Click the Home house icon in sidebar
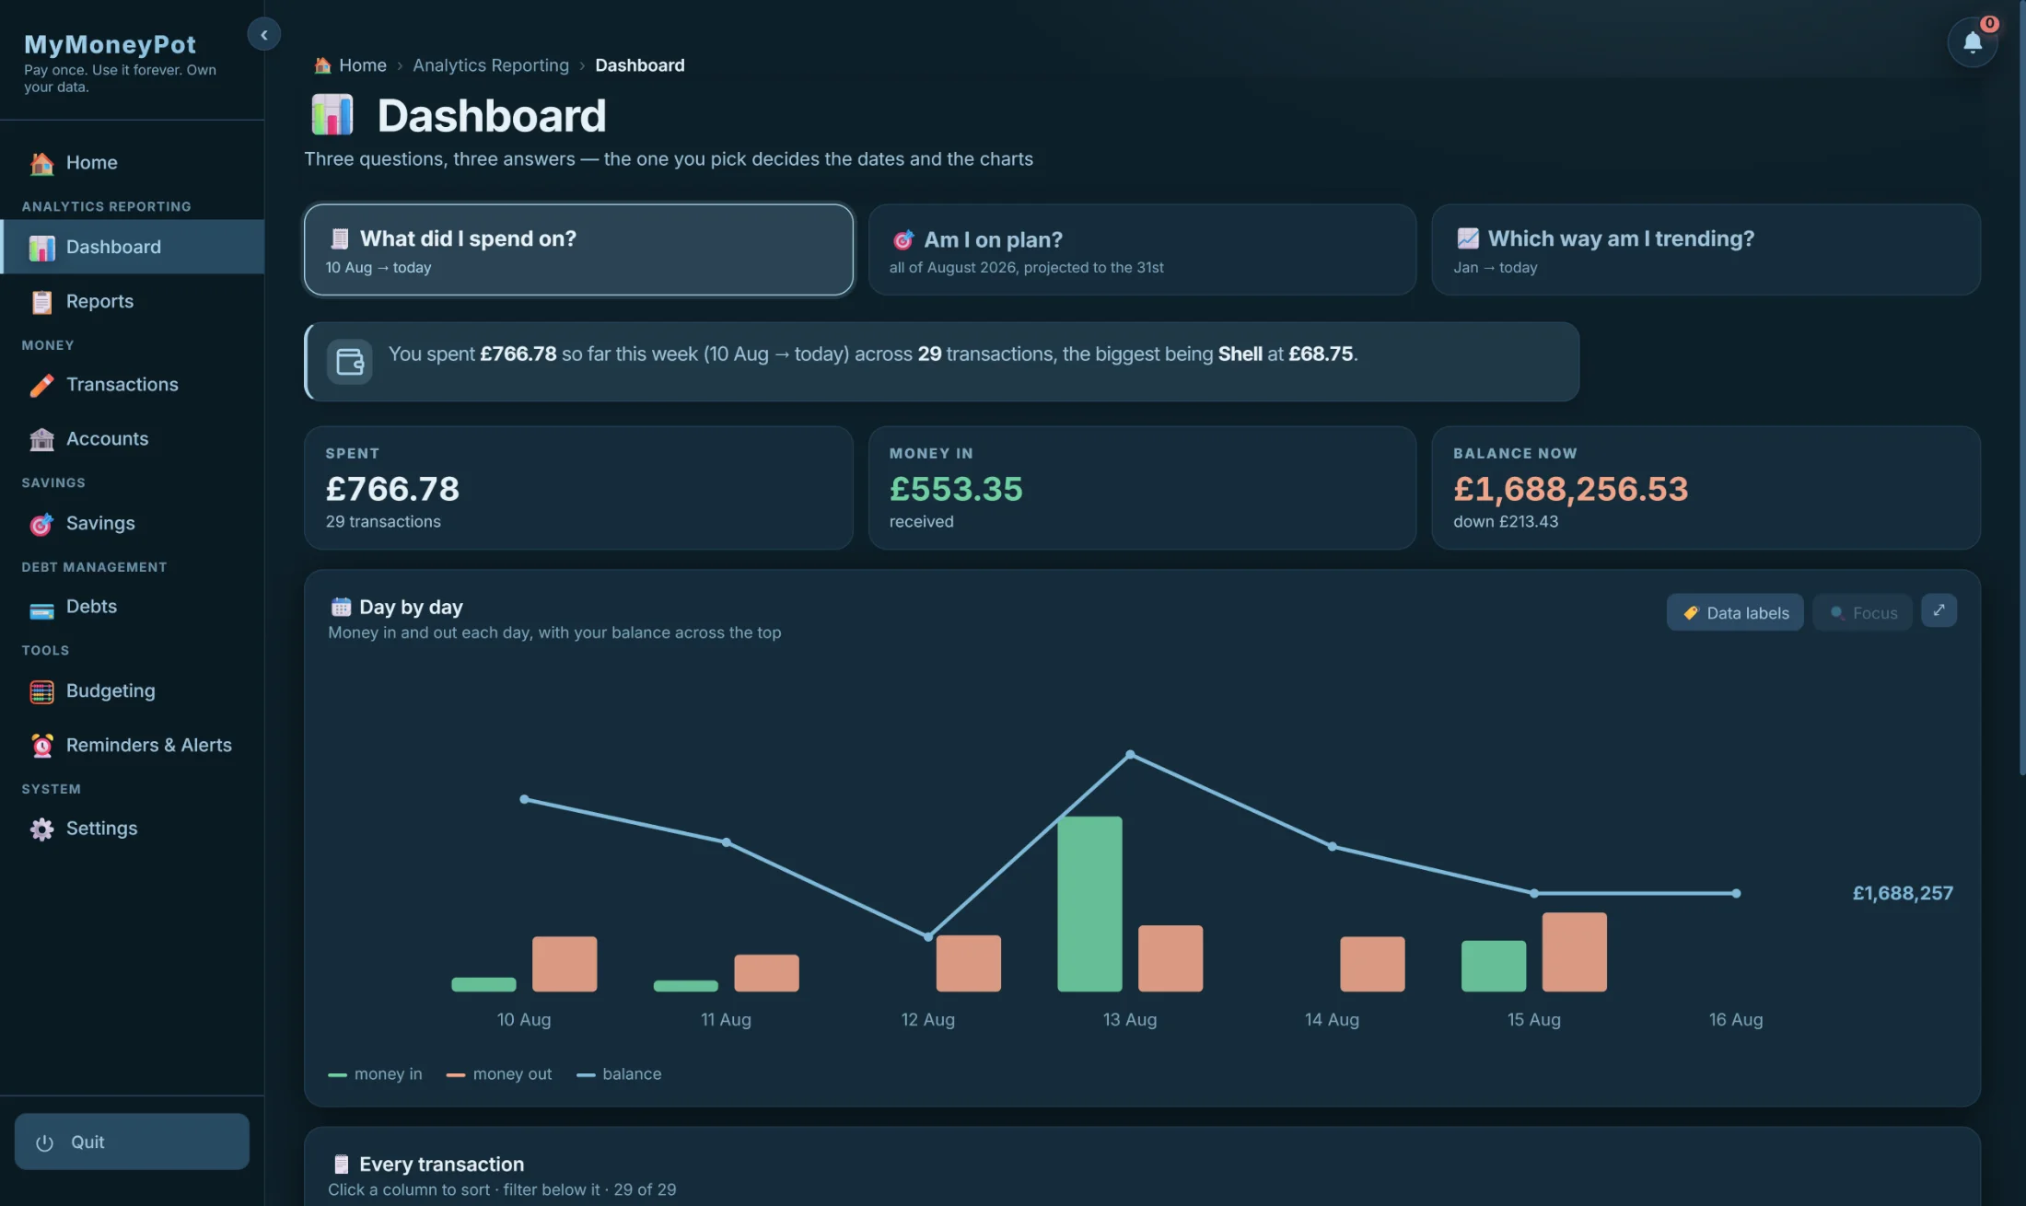The width and height of the screenshot is (2026, 1206). 41,163
